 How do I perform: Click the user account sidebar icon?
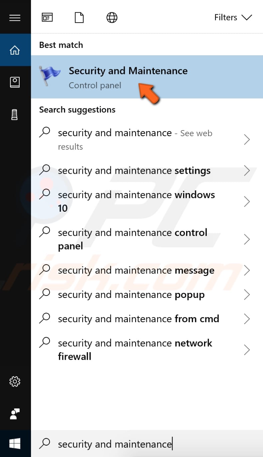(15, 414)
